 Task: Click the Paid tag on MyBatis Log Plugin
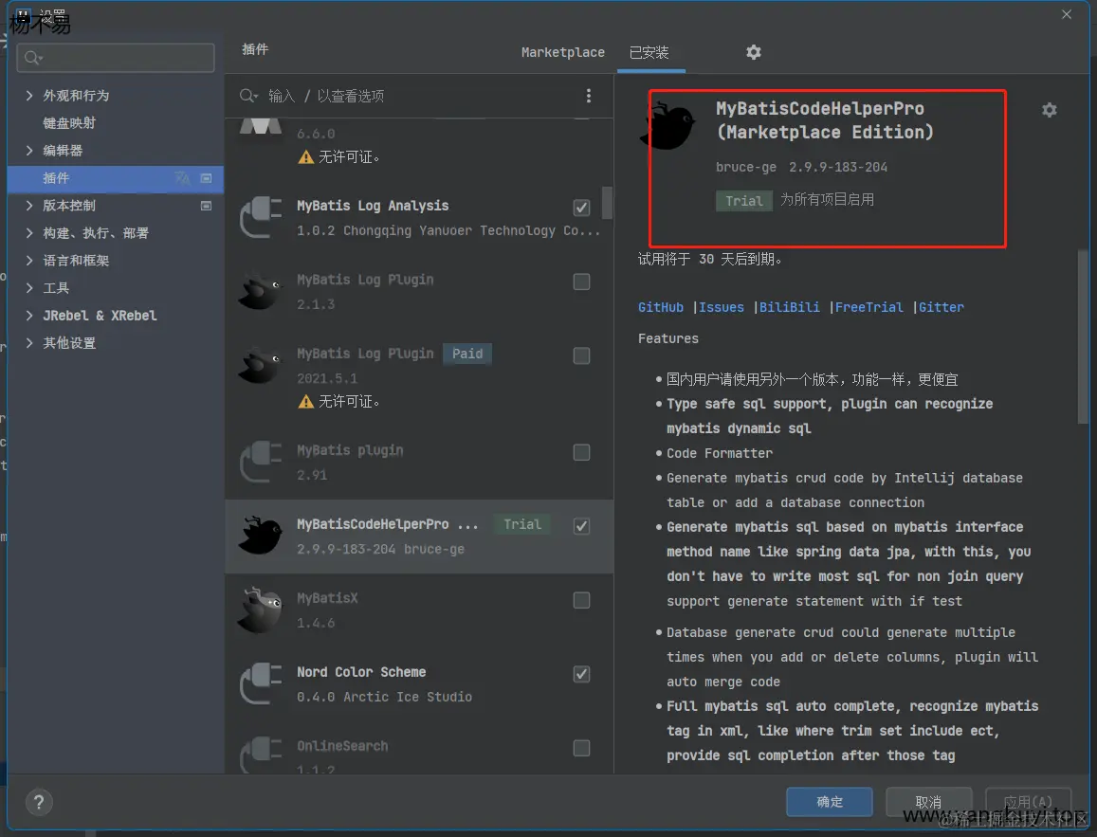click(466, 354)
